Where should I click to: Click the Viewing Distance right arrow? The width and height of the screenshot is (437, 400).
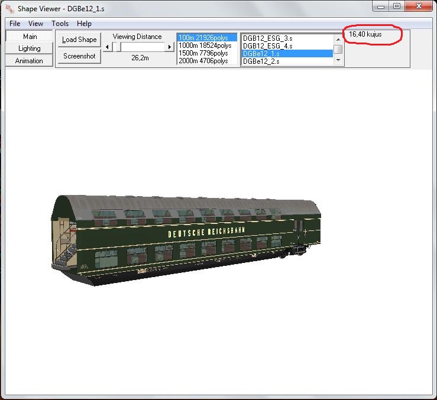[x=170, y=47]
